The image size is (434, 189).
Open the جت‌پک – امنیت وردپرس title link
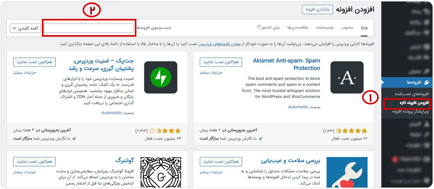coord(101,64)
